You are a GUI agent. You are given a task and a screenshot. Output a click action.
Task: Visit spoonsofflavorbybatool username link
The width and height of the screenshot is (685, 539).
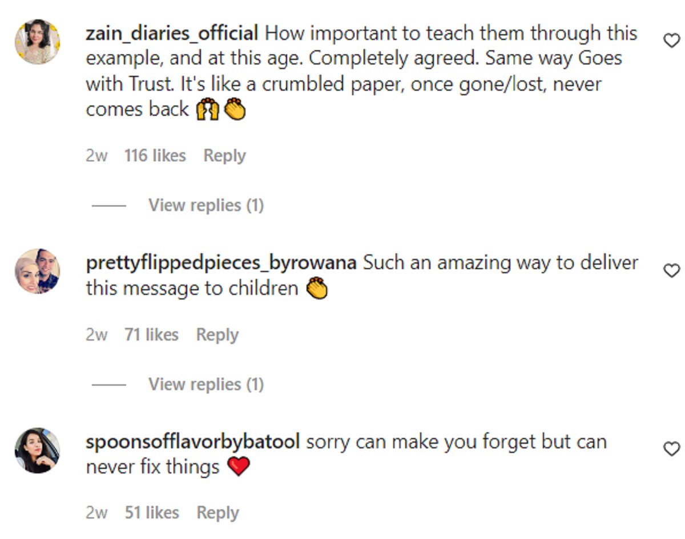pyautogui.click(x=193, y=442)
